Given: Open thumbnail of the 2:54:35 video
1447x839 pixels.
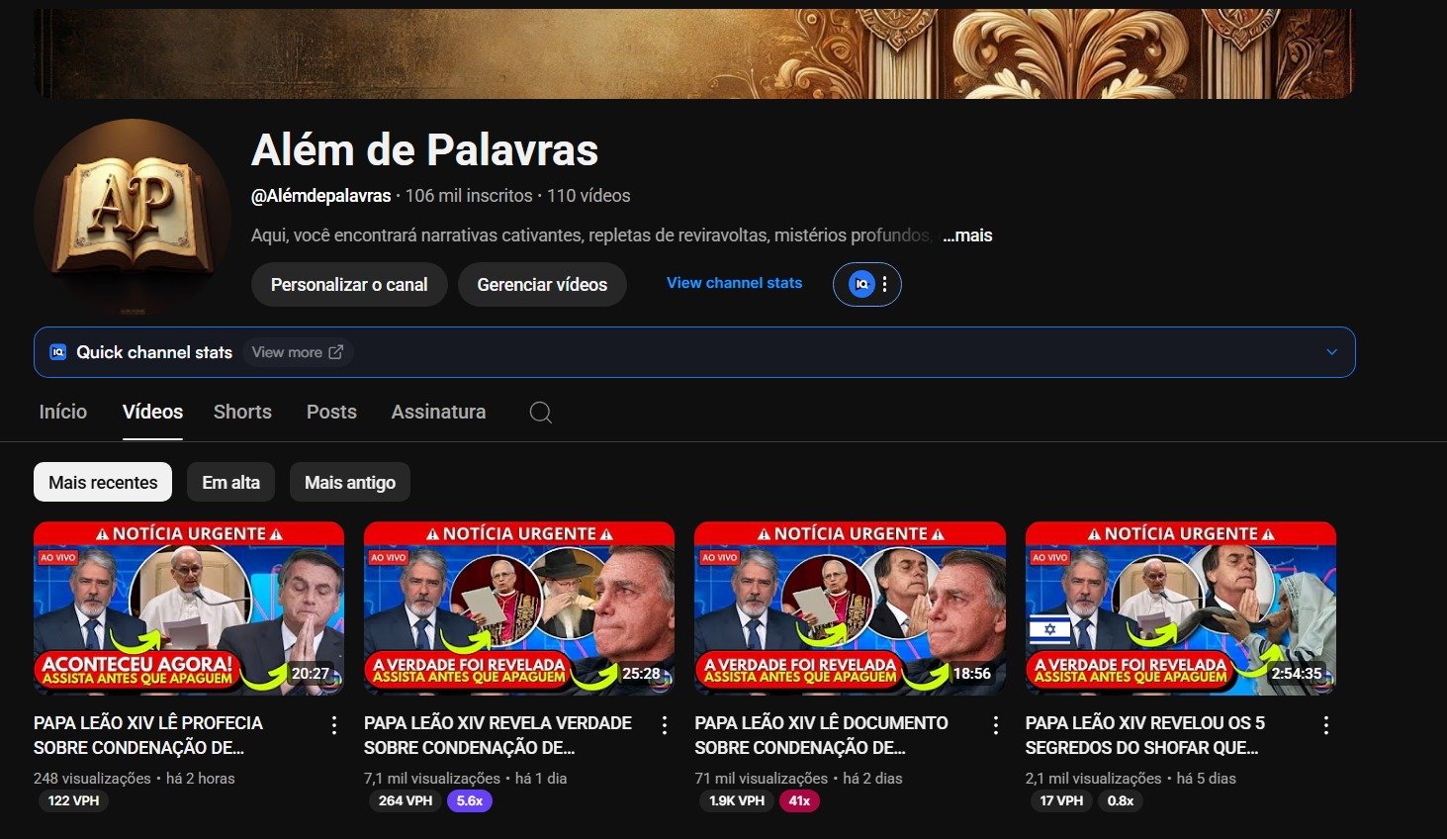Looking at the screenshot, I should pos(1181,608).
